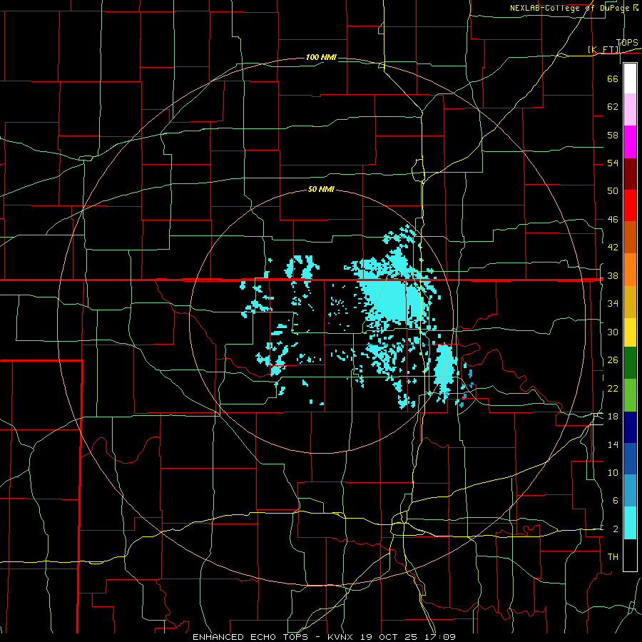Click the legend value 30

(613, 332)
